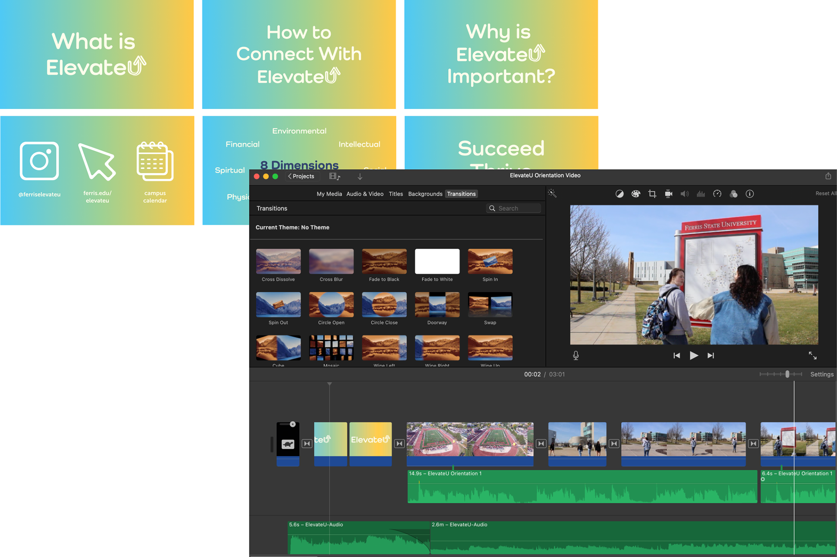Viewport: 837px width, 557px height.
Task: Click the Share export icon
Action: click(x=828, y=176)
